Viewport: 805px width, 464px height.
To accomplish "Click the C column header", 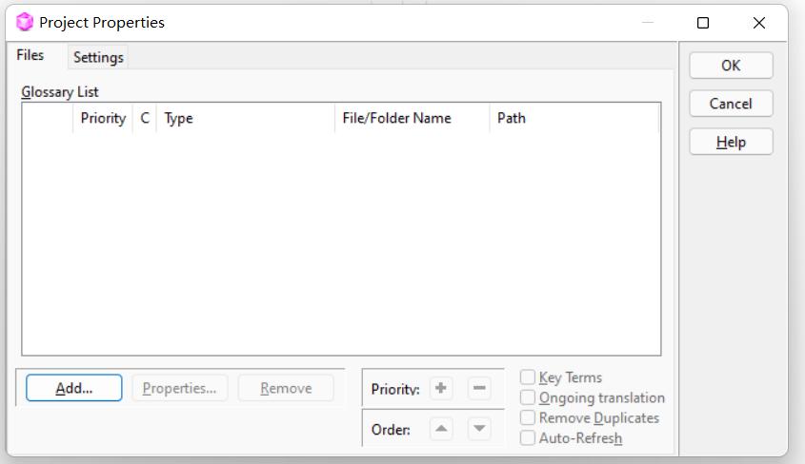I will click(x=145, y=118).
